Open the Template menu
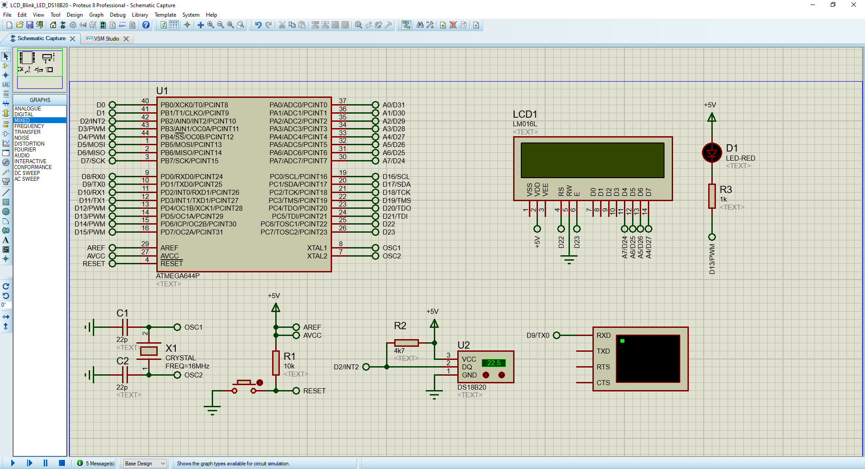Image resolution: width=865 pixels, height=469 pixels. (165, 15)
